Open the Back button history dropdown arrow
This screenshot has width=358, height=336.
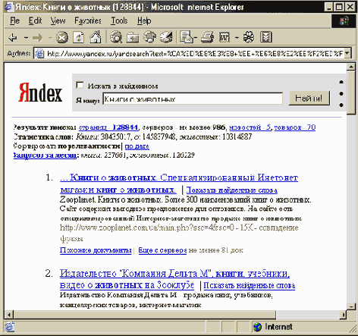26,38
